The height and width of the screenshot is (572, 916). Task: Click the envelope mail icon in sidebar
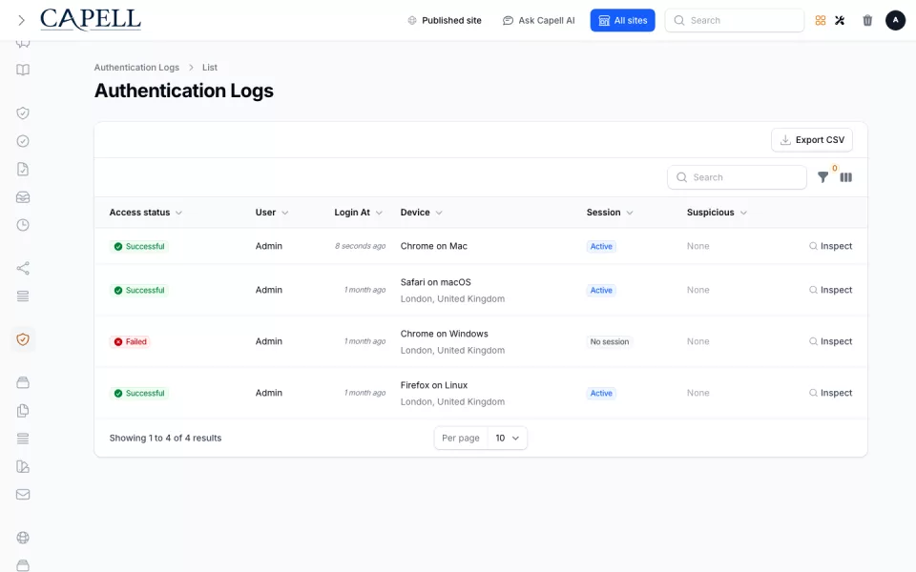[x=23, y=495]
